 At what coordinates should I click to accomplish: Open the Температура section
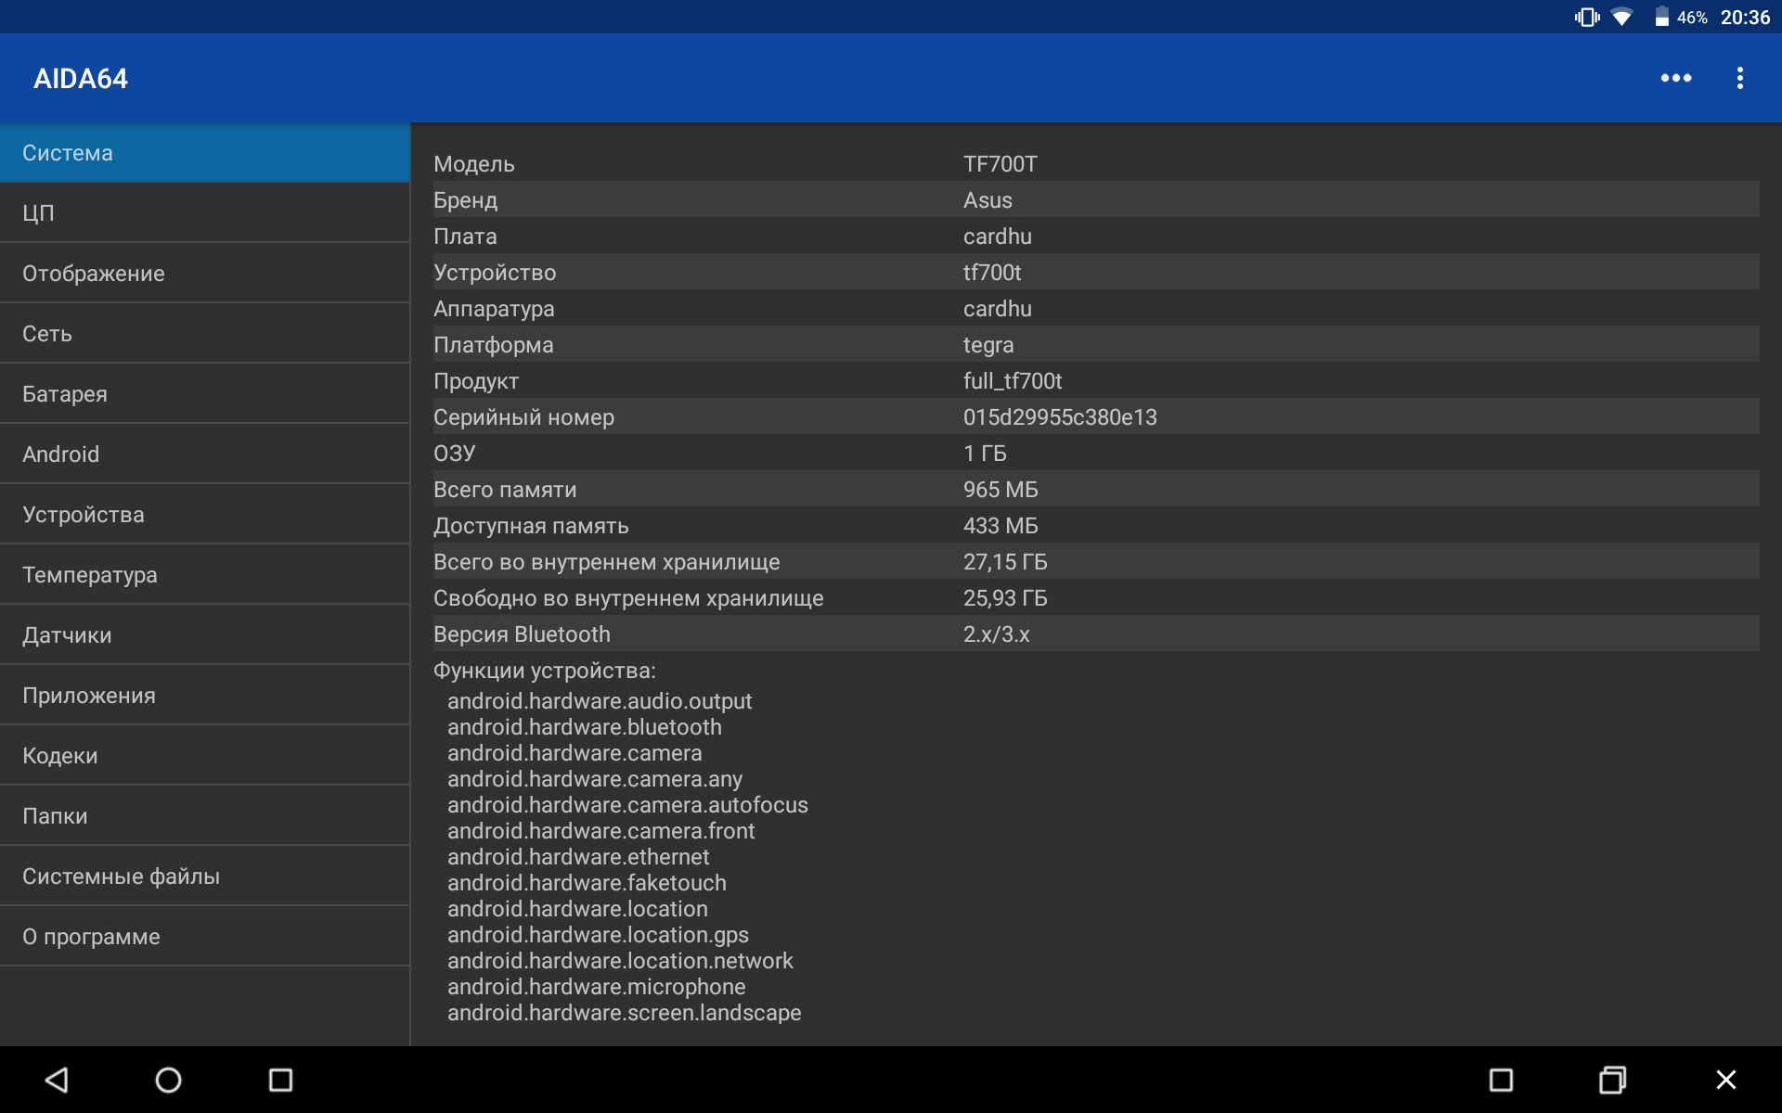[204, 575]
